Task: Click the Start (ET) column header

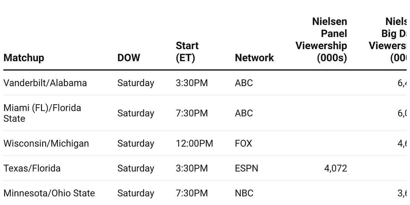Action: [x=187, y=52]
